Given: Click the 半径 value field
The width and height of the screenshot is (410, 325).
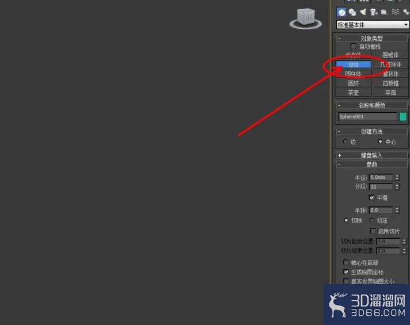Looking at the screenshot, I should click(x=381, y=177).
